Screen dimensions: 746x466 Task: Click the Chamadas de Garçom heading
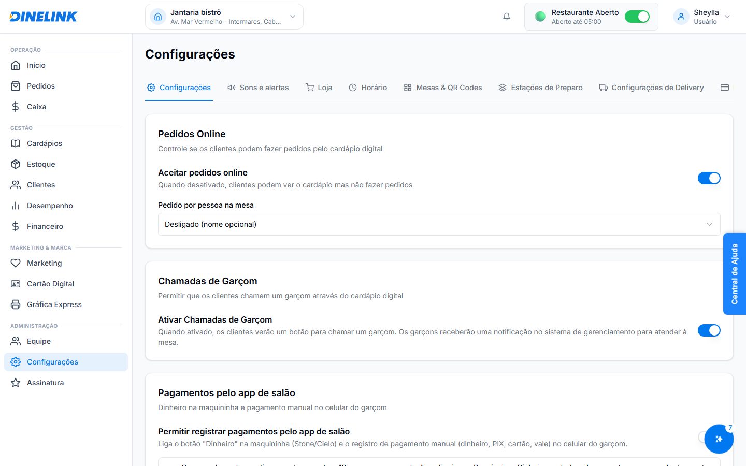point(207,281)
